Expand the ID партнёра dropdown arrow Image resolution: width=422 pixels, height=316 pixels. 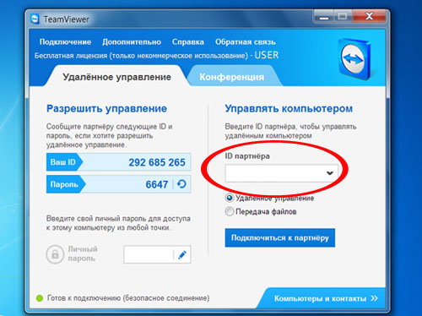(330, 173)
